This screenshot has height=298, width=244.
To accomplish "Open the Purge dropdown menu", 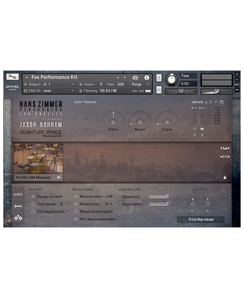I will (148, 84).
